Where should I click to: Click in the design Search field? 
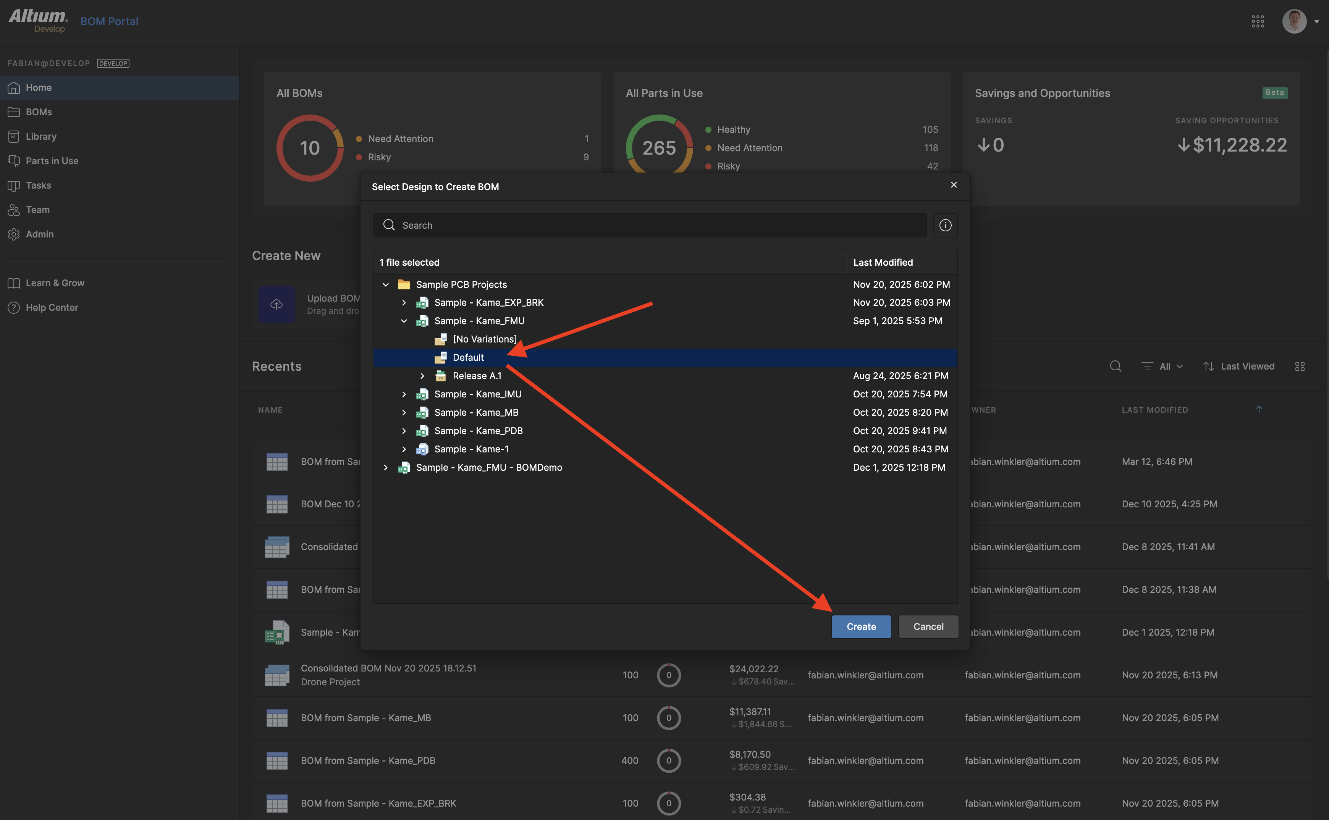coord(649,225)
